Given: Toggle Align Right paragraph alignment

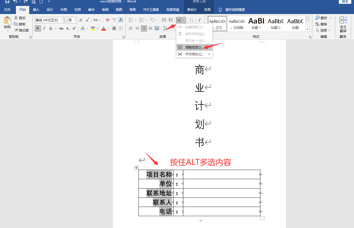Looking at the screenshot, I should click(144, 28).
